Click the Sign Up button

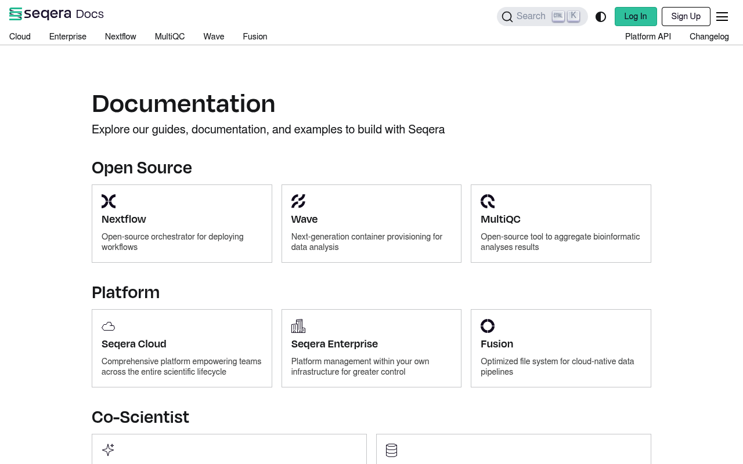click(x=686, y=16)
